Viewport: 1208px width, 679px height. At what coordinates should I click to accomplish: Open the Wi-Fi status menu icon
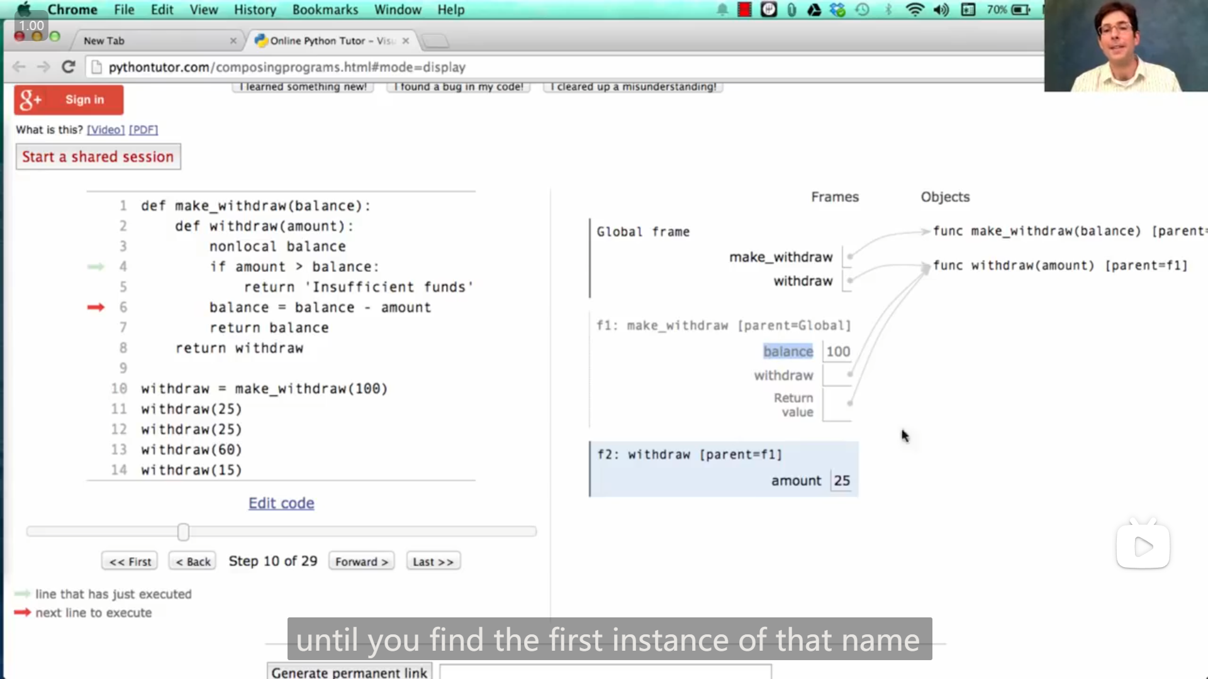pos(914,9)
